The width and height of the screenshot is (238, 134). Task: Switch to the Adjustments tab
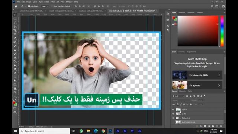pyautogui.click(x=192, y=52)
